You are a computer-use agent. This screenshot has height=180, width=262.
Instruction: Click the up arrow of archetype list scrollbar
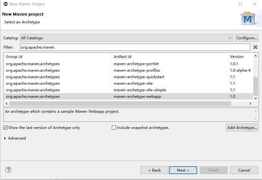point(255,56)
